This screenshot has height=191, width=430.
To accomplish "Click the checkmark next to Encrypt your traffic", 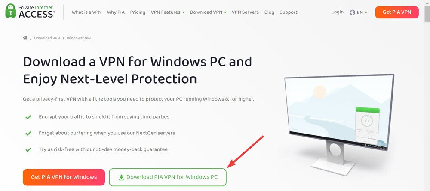I will point(28,117).
